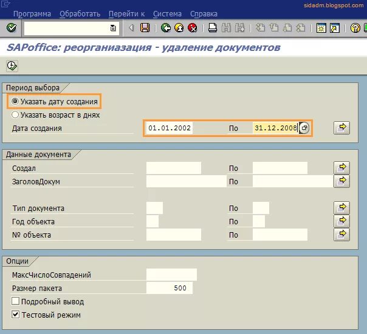Click the Last Page icon

(x=301, y=28)
